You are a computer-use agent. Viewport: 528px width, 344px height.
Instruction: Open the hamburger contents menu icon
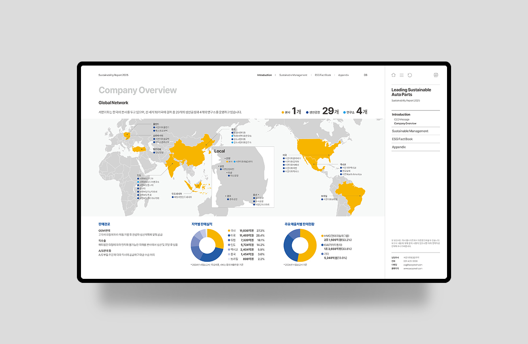click(x=402, y=75)
